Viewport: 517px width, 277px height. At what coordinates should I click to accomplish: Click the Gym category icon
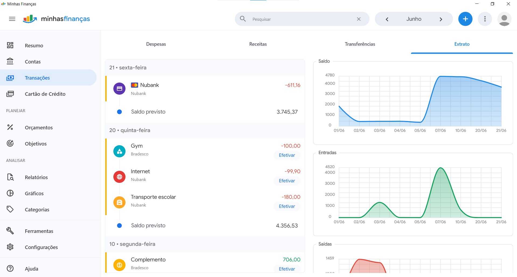coord(119,151)
